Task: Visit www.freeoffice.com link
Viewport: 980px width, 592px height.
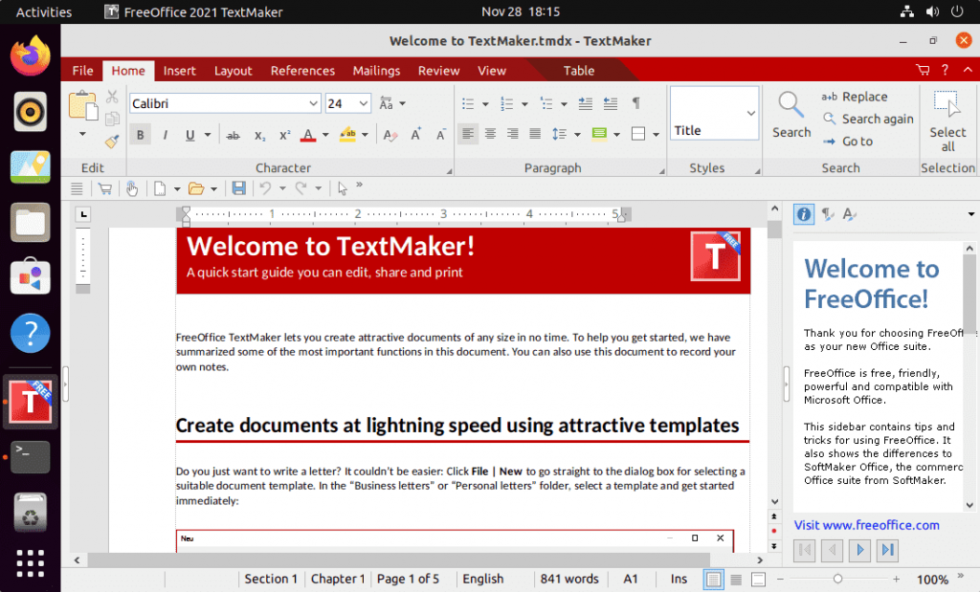Action: 866,525
